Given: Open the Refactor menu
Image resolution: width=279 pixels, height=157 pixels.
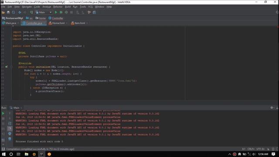Looking at the screenshot, I should click(x=58, y=7).
